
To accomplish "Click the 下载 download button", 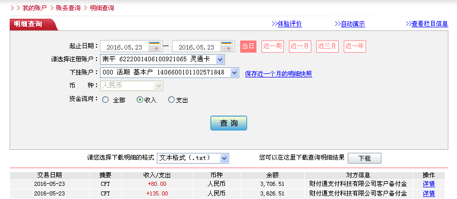I will (364, 158).
